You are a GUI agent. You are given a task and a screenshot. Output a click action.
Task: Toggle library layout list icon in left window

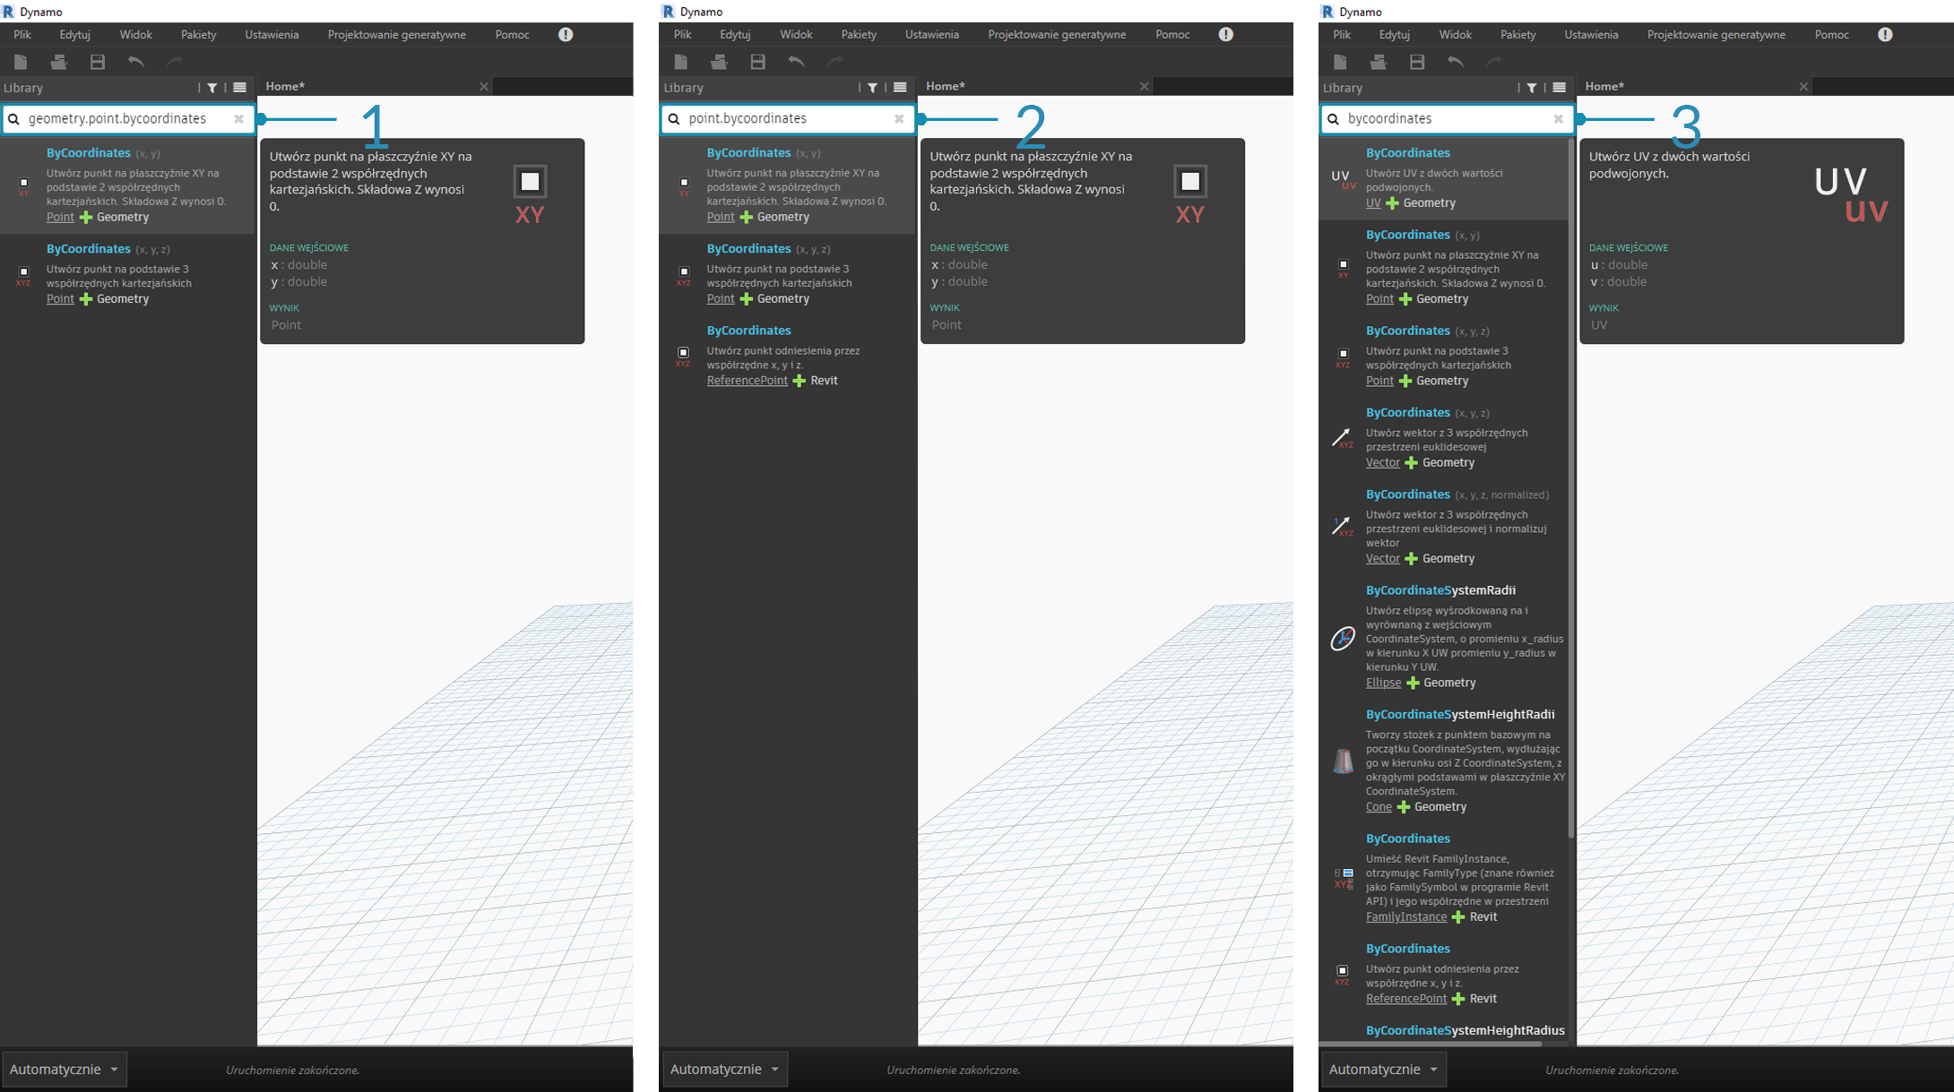click(x=239, y=88)
